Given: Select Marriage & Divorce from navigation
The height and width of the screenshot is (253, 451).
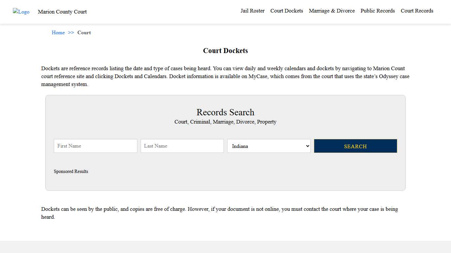Looking at the screenshot, I should (331, 11).
